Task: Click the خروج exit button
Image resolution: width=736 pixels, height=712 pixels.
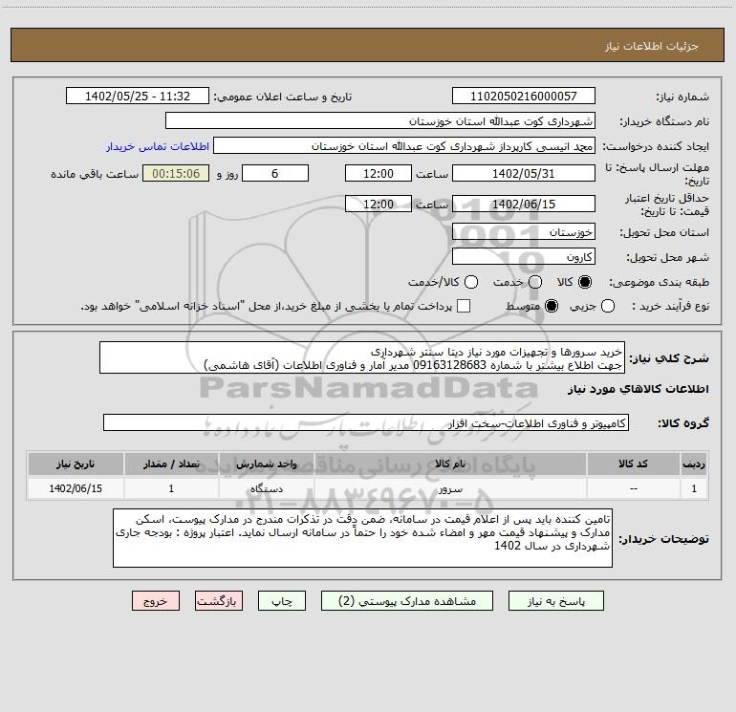Action: (156, 601)
